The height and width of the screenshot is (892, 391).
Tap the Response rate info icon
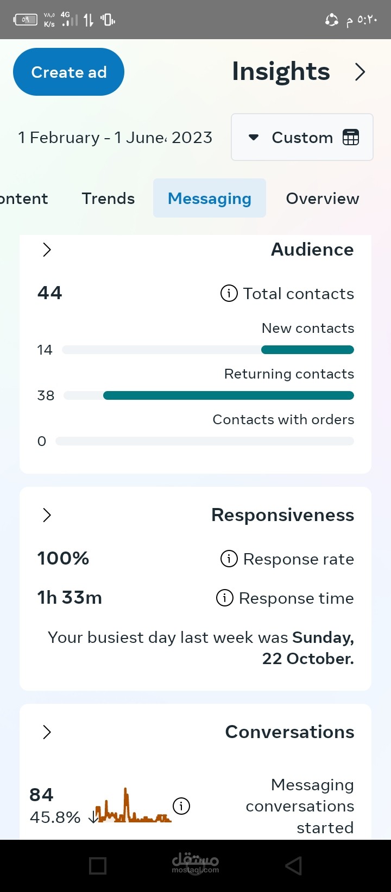229,559
